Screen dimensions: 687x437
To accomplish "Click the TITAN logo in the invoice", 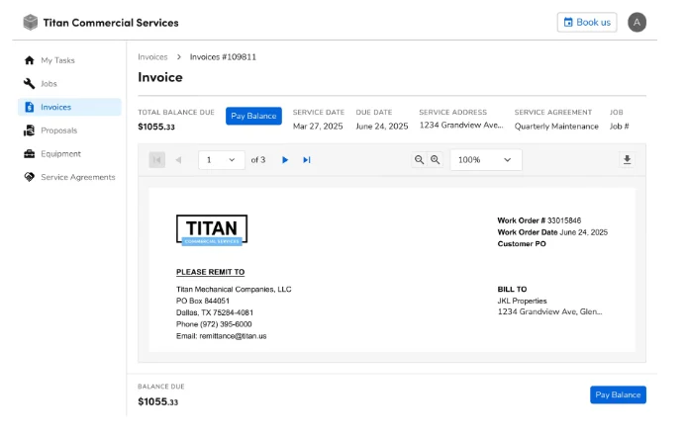I will 212,230.
